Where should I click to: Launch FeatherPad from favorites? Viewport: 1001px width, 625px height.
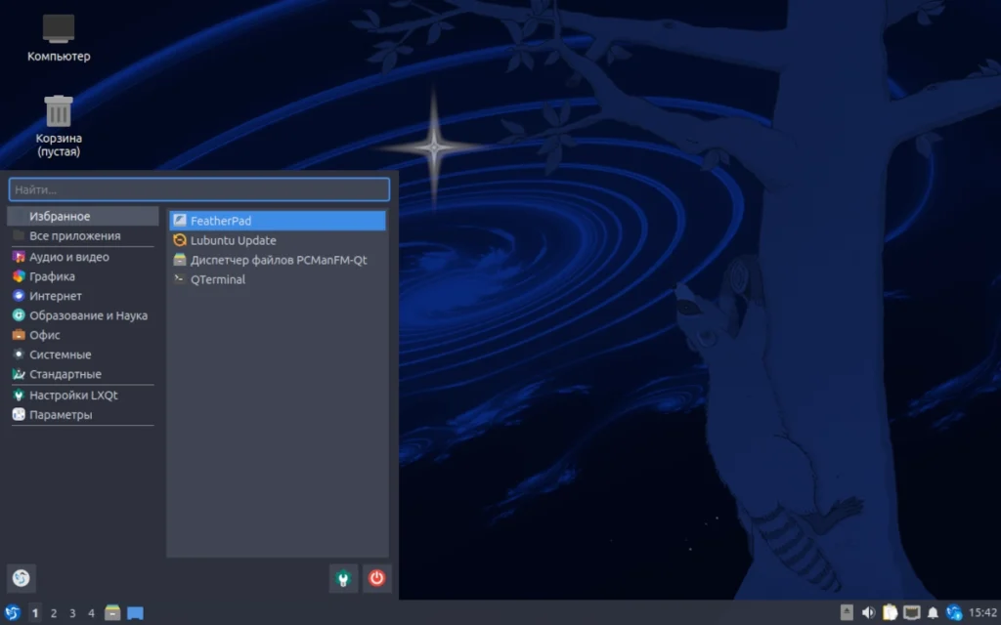278,221
